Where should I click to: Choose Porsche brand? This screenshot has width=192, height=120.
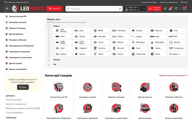(x=101, y=48)
